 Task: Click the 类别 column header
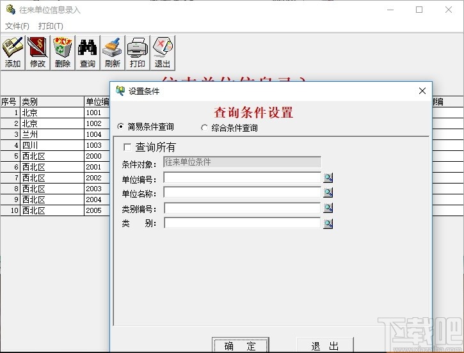(x=52, y=102)
